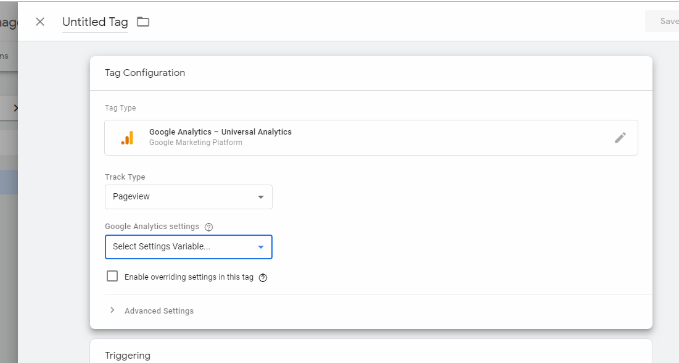Click the Triggering section heading
Screen dimensions: 679x363
point(127,356)
